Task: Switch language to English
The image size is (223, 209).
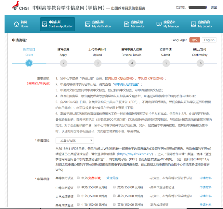Action: pyautogui.click(x=209, y=40)
